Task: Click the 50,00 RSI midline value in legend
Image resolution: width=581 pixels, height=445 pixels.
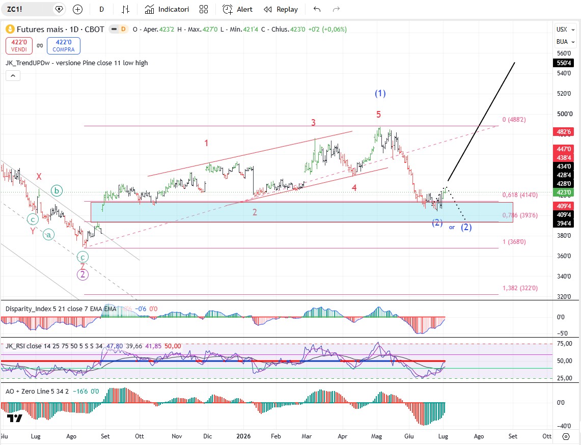Action: coord(173,346)
